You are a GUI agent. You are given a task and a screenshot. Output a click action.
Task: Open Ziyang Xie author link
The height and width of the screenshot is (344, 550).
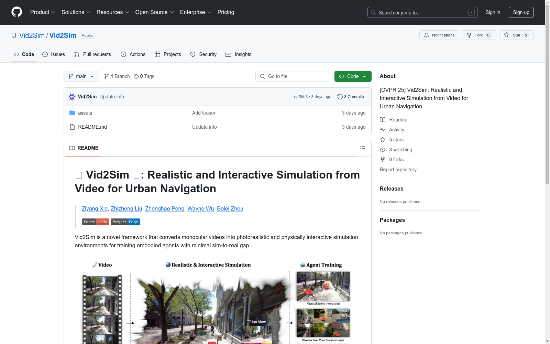click(95, 208)
